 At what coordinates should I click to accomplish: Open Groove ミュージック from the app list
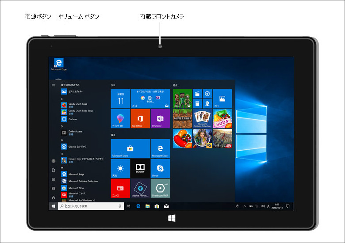pos(74,147)
